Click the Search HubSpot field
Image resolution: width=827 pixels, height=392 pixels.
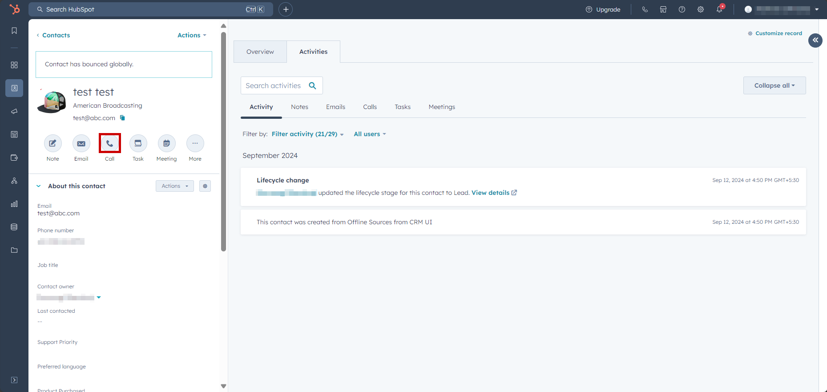pos(150,9)
